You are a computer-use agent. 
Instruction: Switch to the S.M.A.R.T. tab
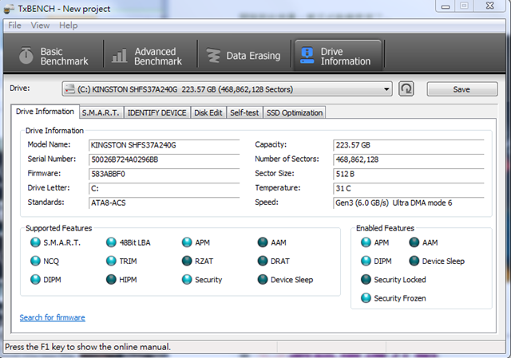tap(101, 112)
